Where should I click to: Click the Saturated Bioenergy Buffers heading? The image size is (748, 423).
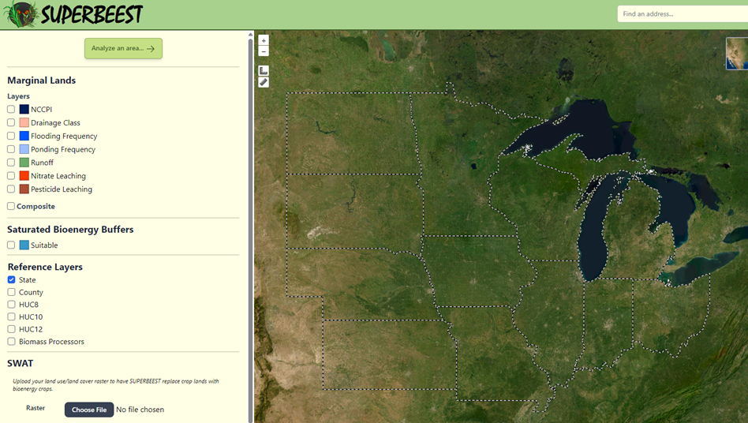coord(70,230)
